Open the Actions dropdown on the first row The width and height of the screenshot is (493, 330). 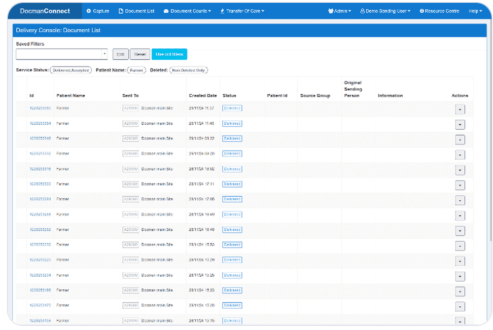460,109
